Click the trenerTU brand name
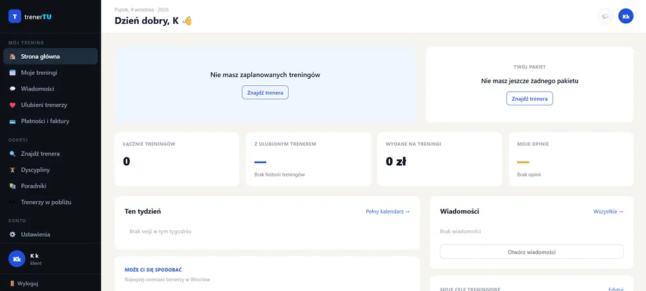 point(38,17)
